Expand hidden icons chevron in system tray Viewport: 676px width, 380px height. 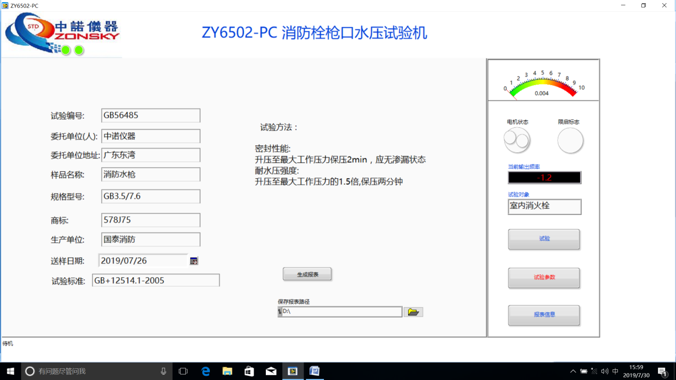[573, 371]
